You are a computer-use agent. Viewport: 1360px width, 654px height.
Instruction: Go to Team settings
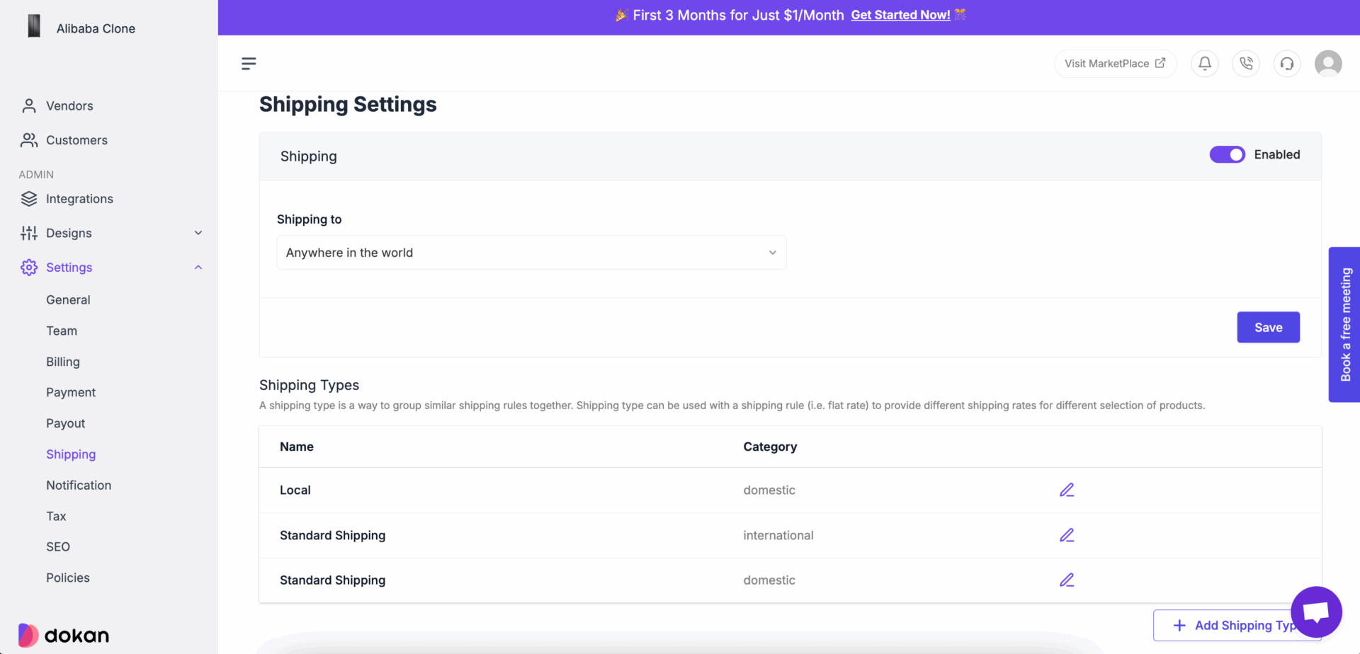click(x=62, y=331)
